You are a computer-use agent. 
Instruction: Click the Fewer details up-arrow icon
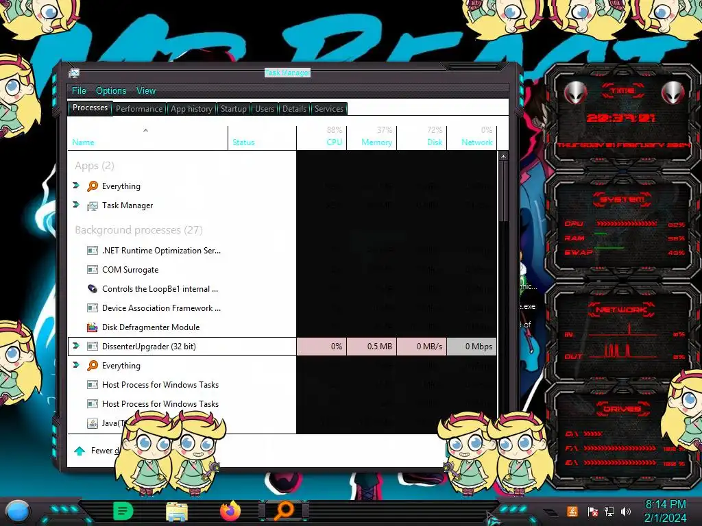(x=80, y=451)
